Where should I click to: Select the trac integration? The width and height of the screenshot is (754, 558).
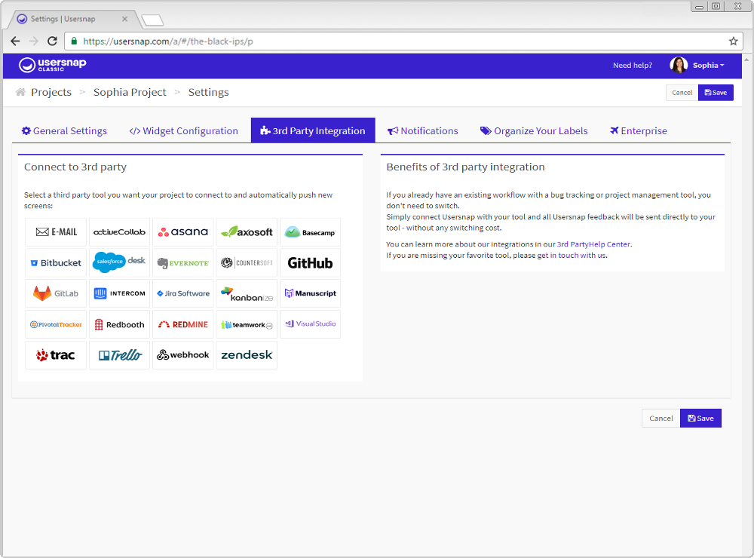click(56, 355)
